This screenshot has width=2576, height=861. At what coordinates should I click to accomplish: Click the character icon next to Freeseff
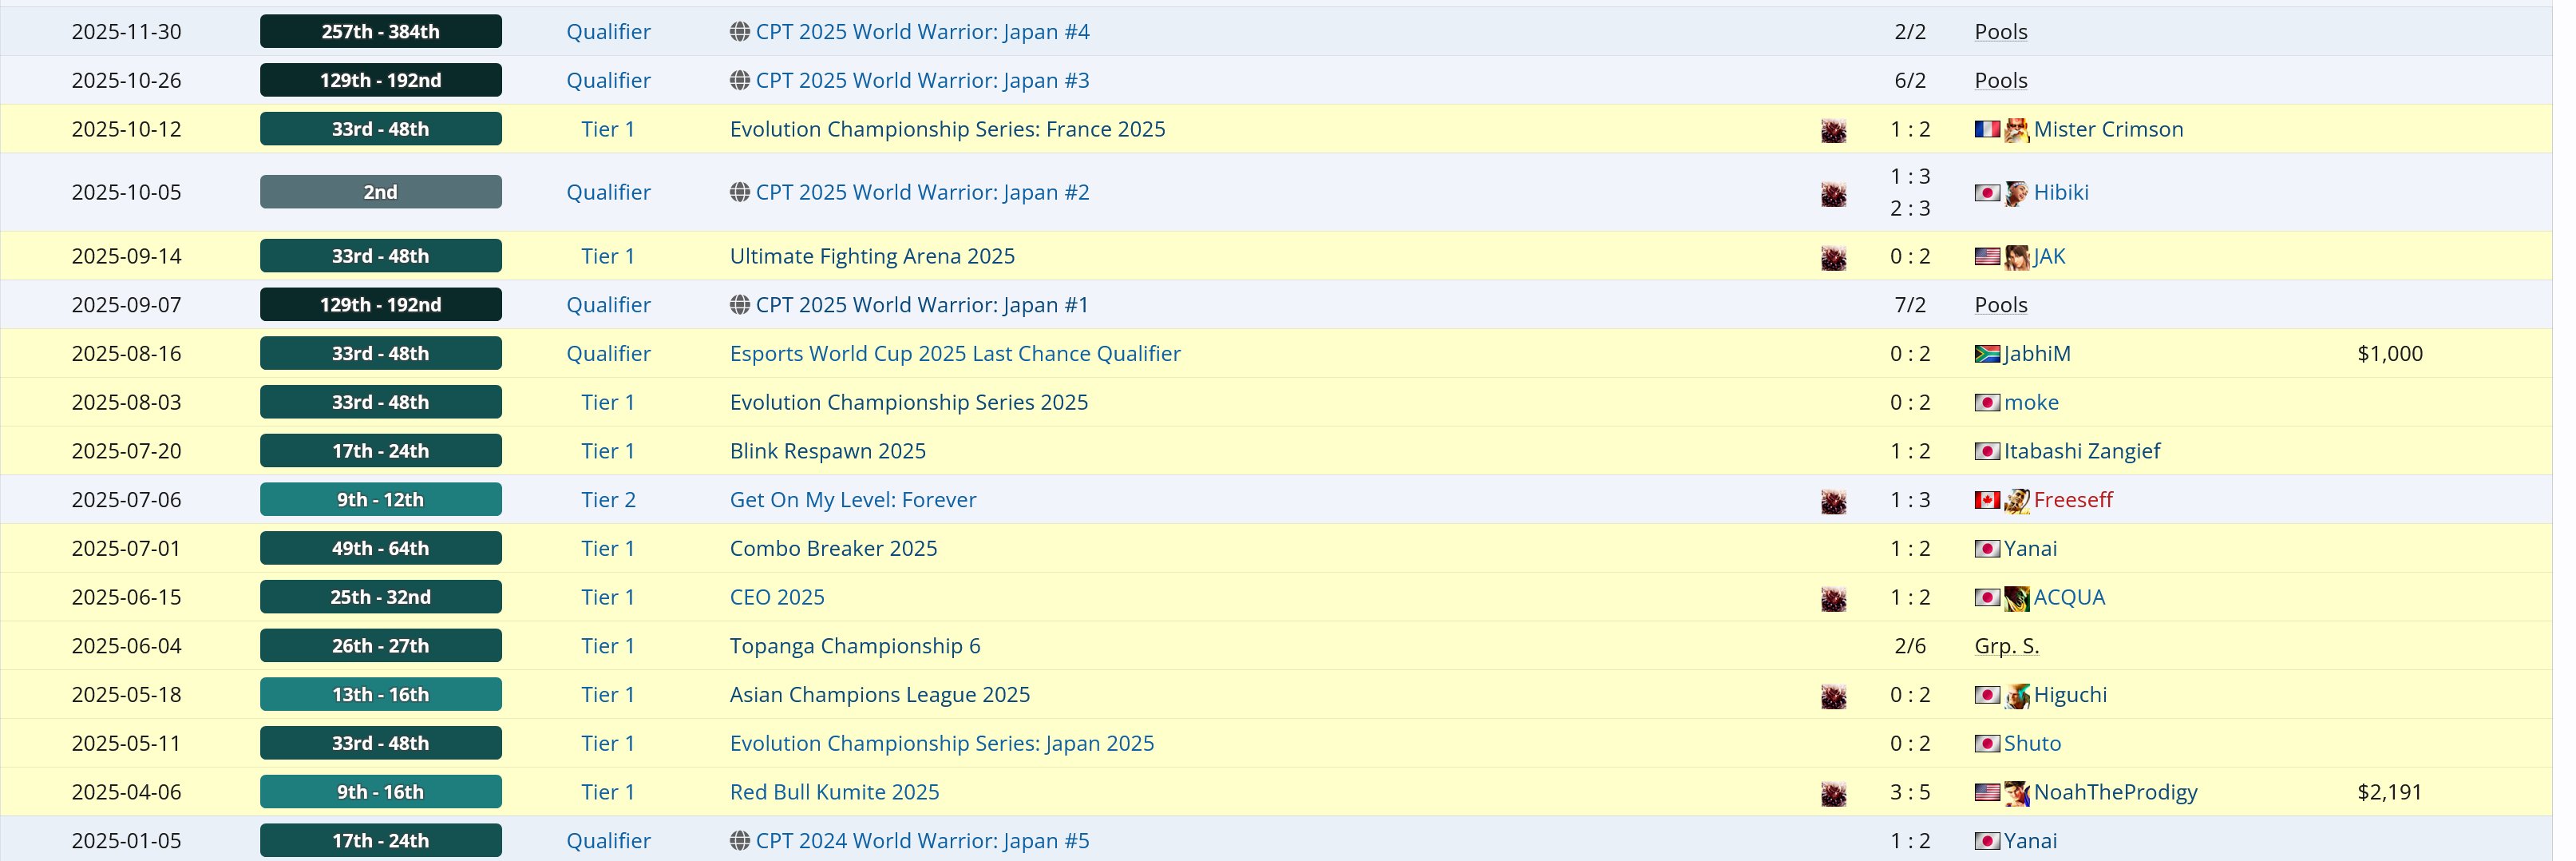2016,501
